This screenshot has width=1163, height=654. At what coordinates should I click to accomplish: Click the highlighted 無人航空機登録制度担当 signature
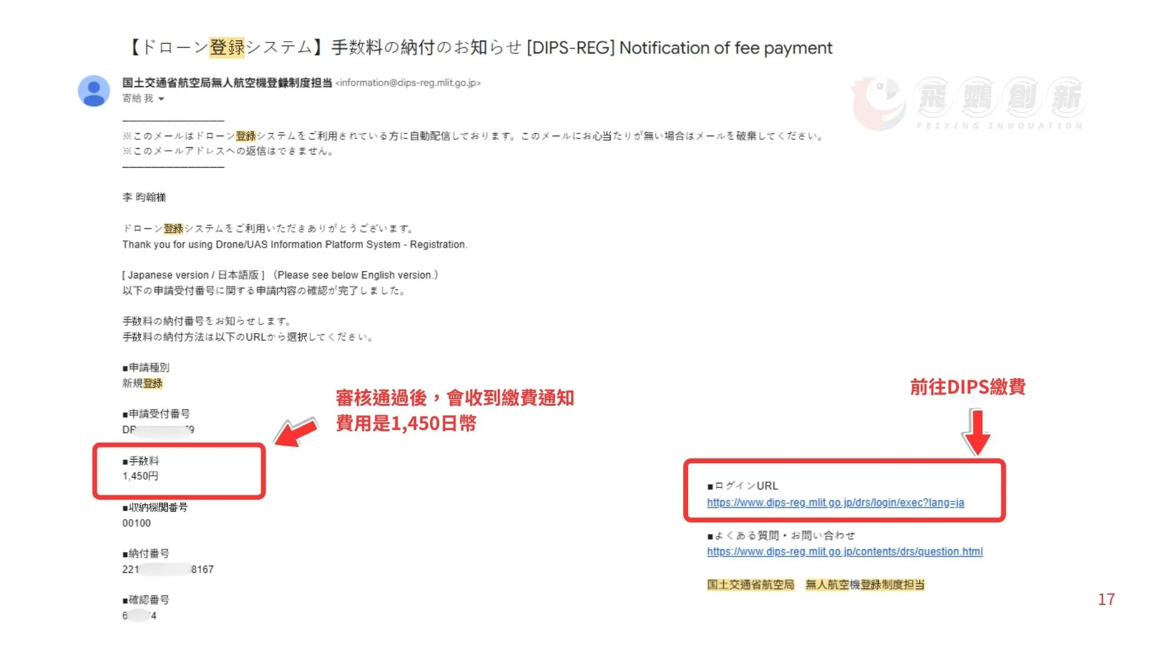[864, 584]
